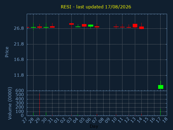Click the tall red volume bar on day 29
173x130 pixels.
click(40, 105)
